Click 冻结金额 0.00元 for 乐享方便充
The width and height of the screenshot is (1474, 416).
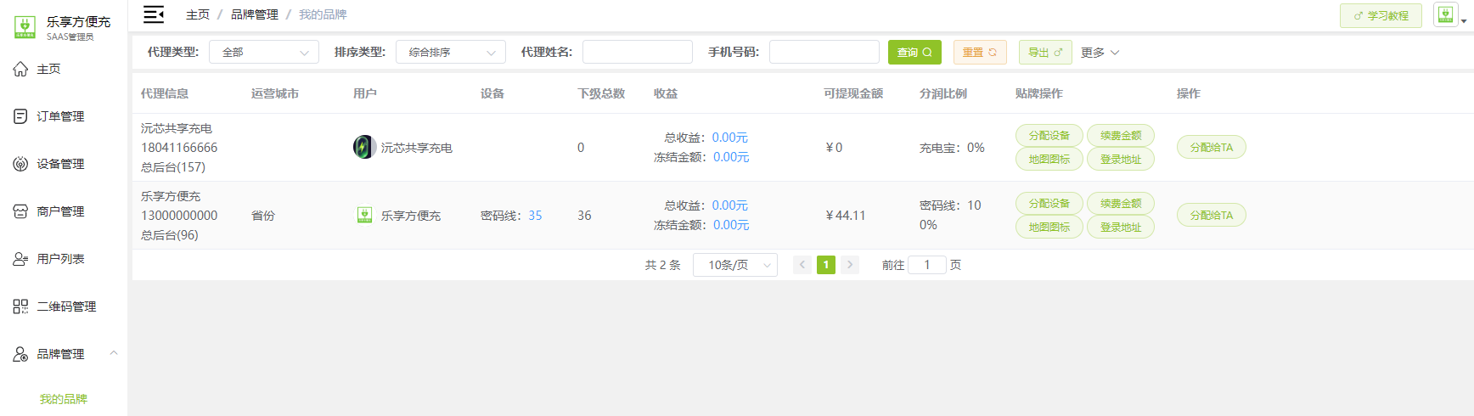click(731, 225)
